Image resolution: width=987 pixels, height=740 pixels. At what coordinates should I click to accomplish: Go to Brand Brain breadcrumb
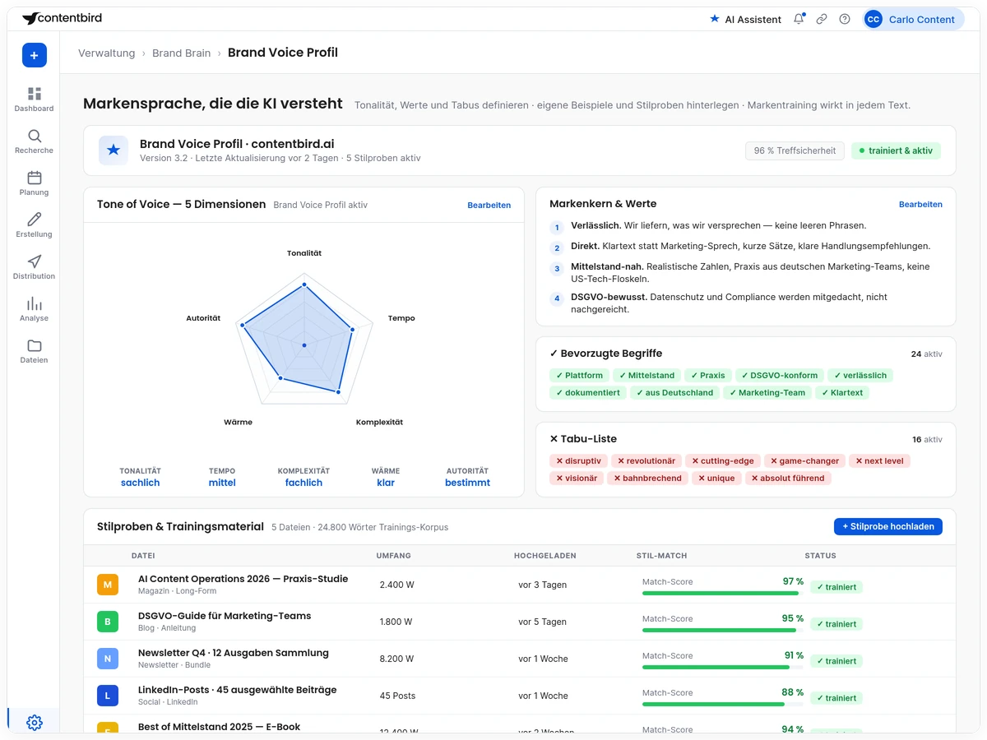[x=182, y=53]
